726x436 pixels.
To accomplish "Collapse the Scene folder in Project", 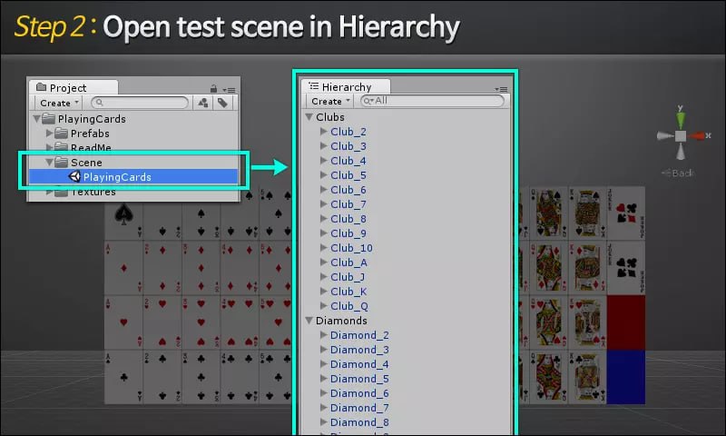I will 49,163.
